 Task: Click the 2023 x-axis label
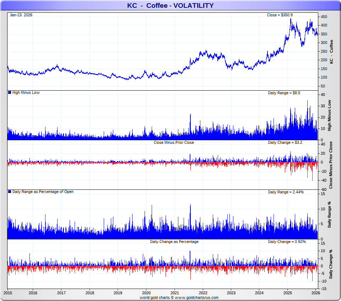(x=231, y=293)
